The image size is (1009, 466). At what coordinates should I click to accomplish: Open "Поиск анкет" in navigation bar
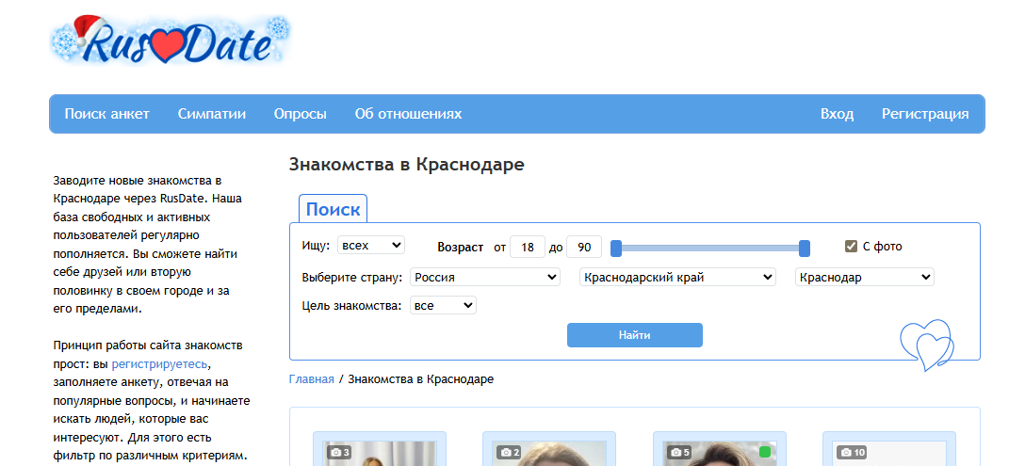coord(106,114)
